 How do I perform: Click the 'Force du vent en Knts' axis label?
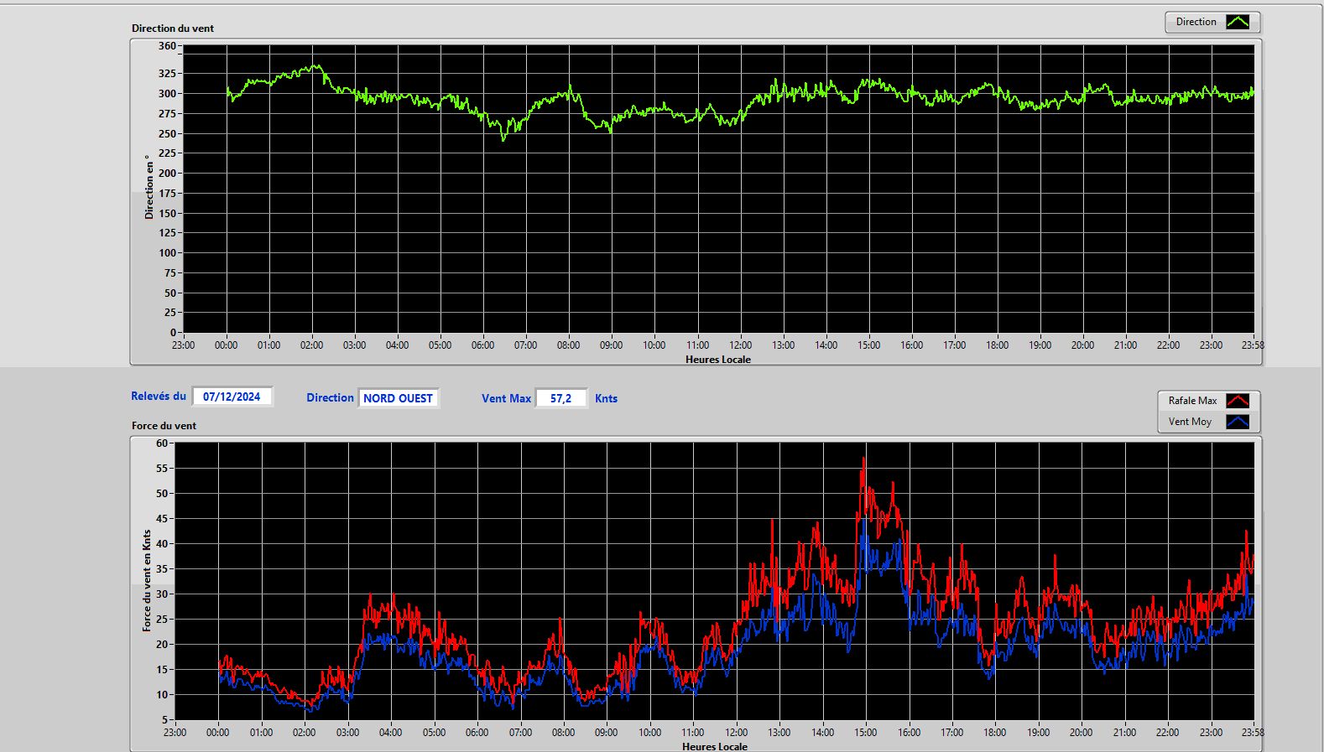tap(147, 580)
